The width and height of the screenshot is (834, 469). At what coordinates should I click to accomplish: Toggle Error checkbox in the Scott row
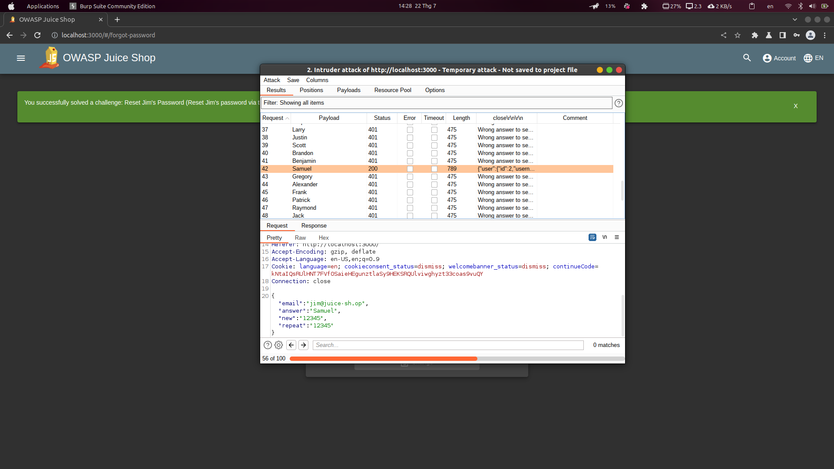click(410, 145)
